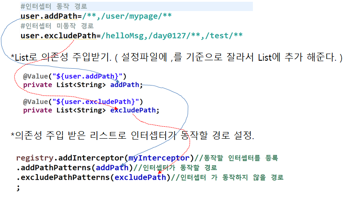
Task: Click the 'myInterceptor' argument
Action: (159, 158)
